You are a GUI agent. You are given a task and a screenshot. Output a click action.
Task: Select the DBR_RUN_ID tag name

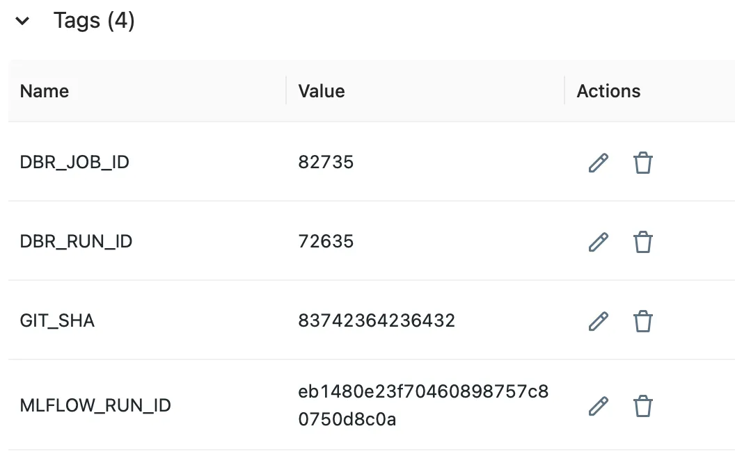(x=76, y=242)
